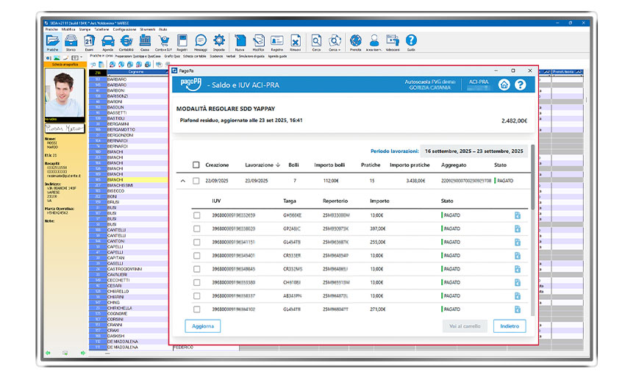Screen dimensions: 625x377
Task: Tick the checkbox for the 271,00€ row
Action: pos(196,309)
